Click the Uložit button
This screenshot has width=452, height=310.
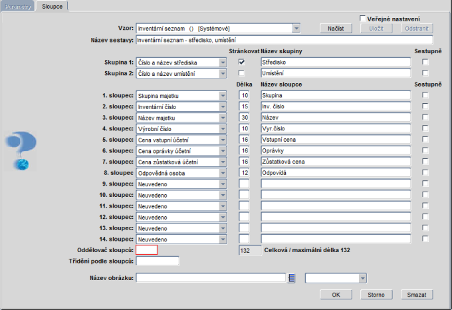point(376,29)
